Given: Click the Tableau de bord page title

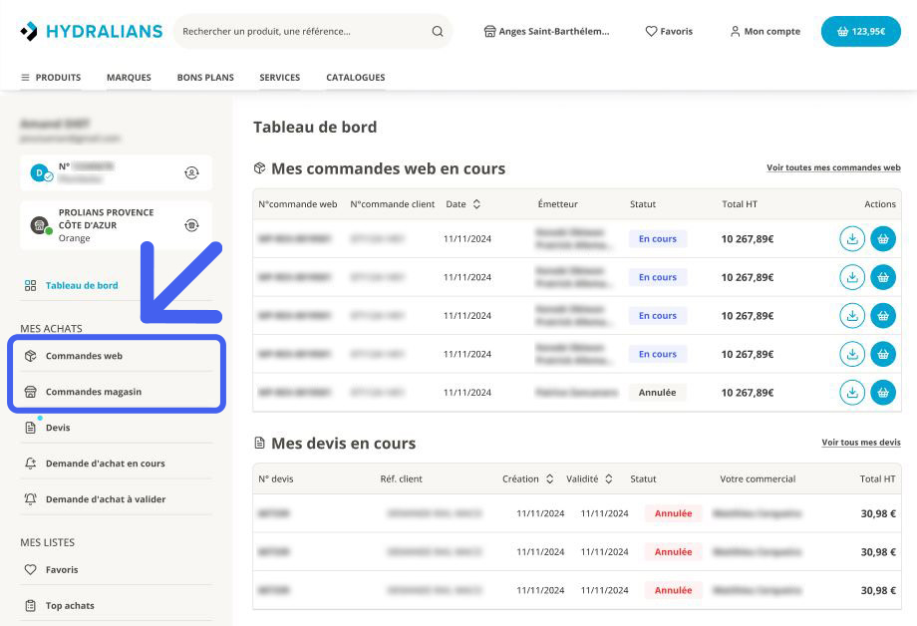Looking at the screenshot, I should (x=315, y=127).
